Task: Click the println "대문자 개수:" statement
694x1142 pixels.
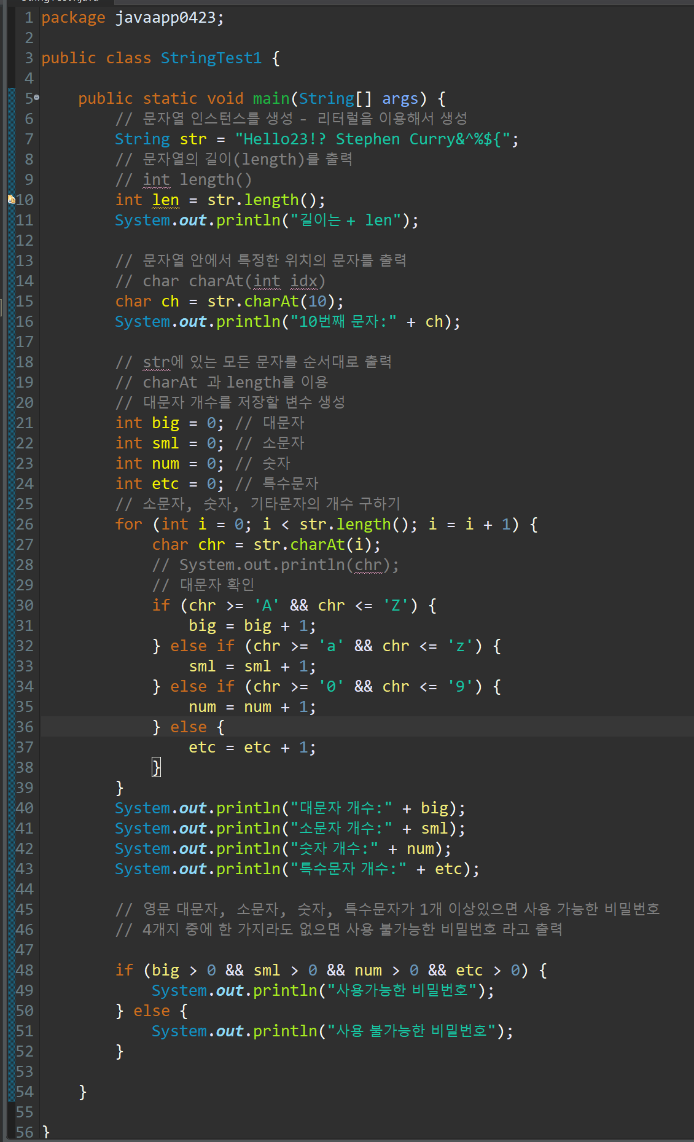Action: tap(290, 808)
